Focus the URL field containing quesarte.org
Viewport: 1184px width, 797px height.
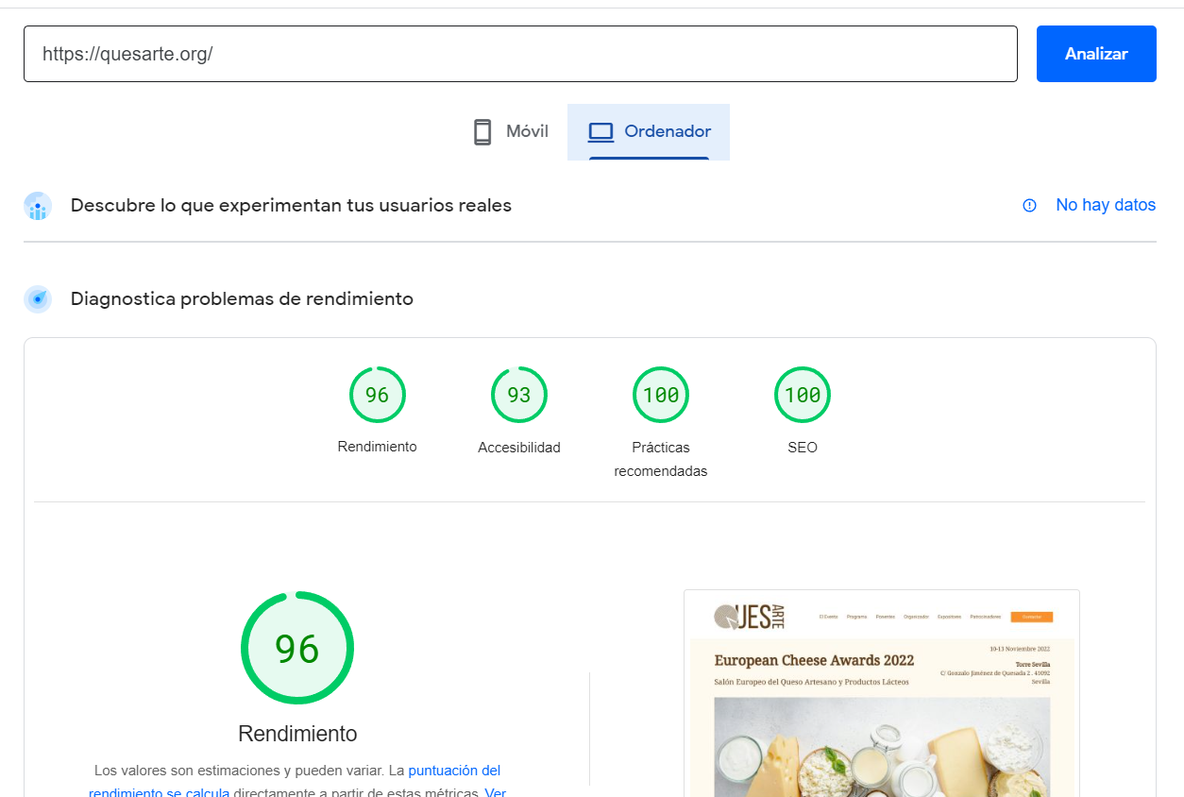tap(519, 54)
